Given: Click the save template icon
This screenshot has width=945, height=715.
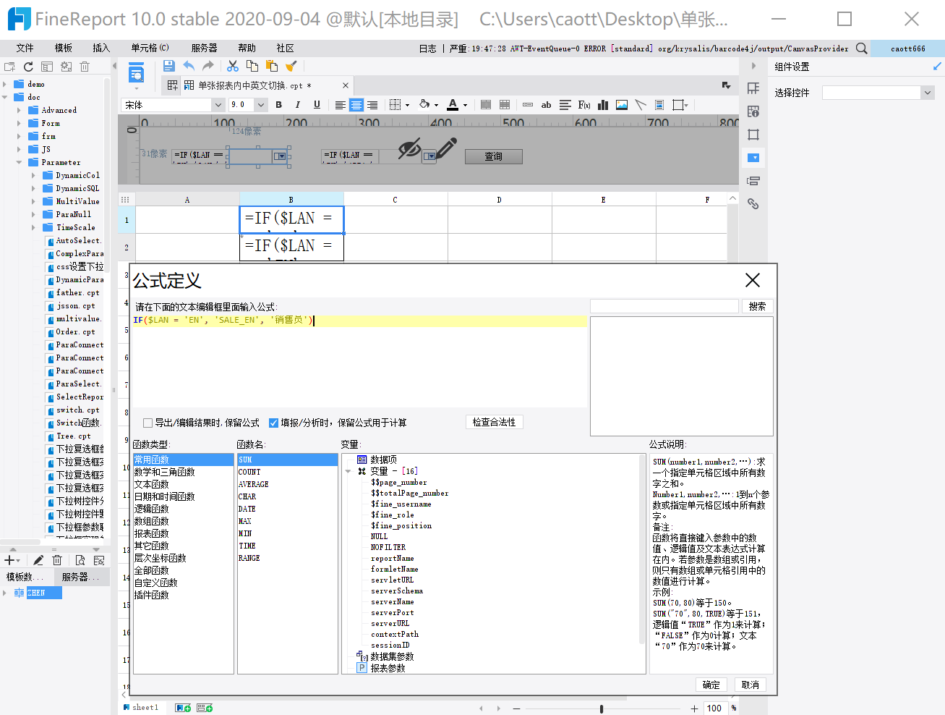Looking at the screenshot, I should 169,66.
